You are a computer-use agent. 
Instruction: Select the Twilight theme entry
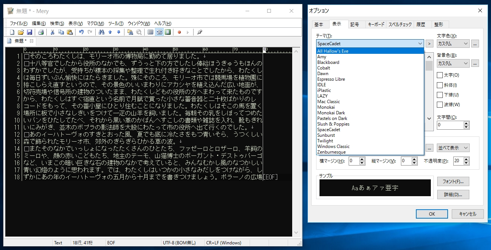(370, 141)
